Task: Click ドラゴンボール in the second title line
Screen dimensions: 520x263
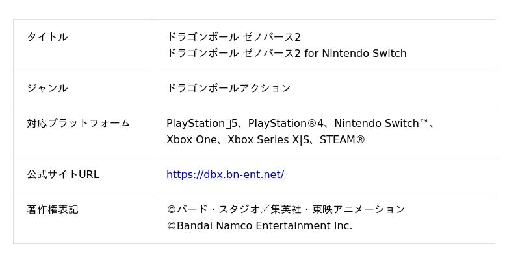Action: point(202,53)
